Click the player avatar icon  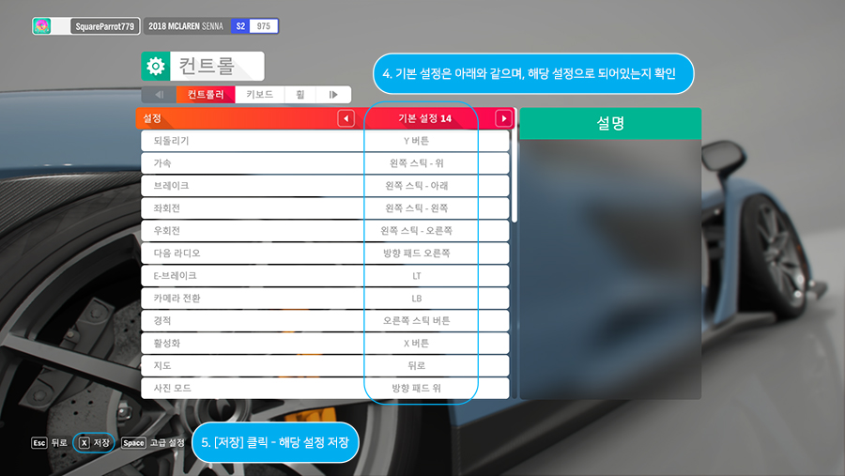pyautogui.click(x=42, y=26)
